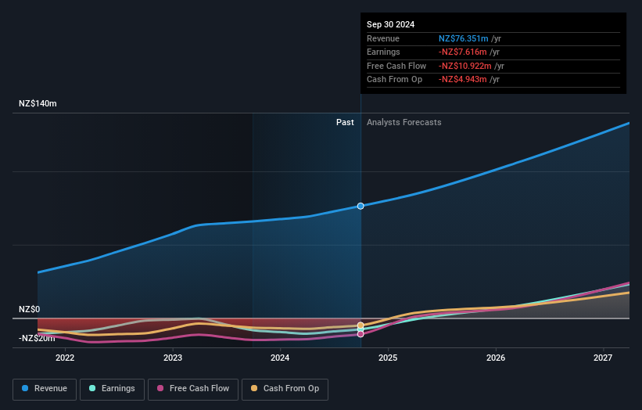Select the Cash From Op marker on the chart
642x410 pixels.
(360, 325)
